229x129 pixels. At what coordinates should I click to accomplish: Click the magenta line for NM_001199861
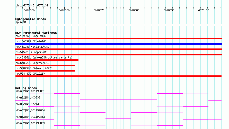[x=118, y=93]
